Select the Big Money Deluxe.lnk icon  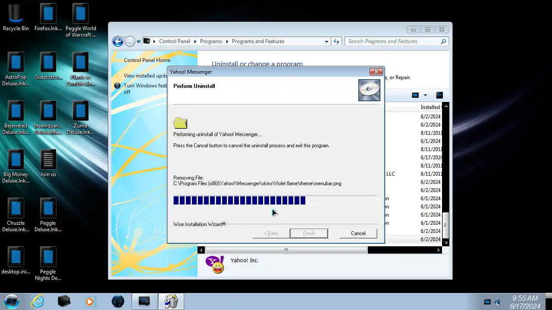[16, 166]
